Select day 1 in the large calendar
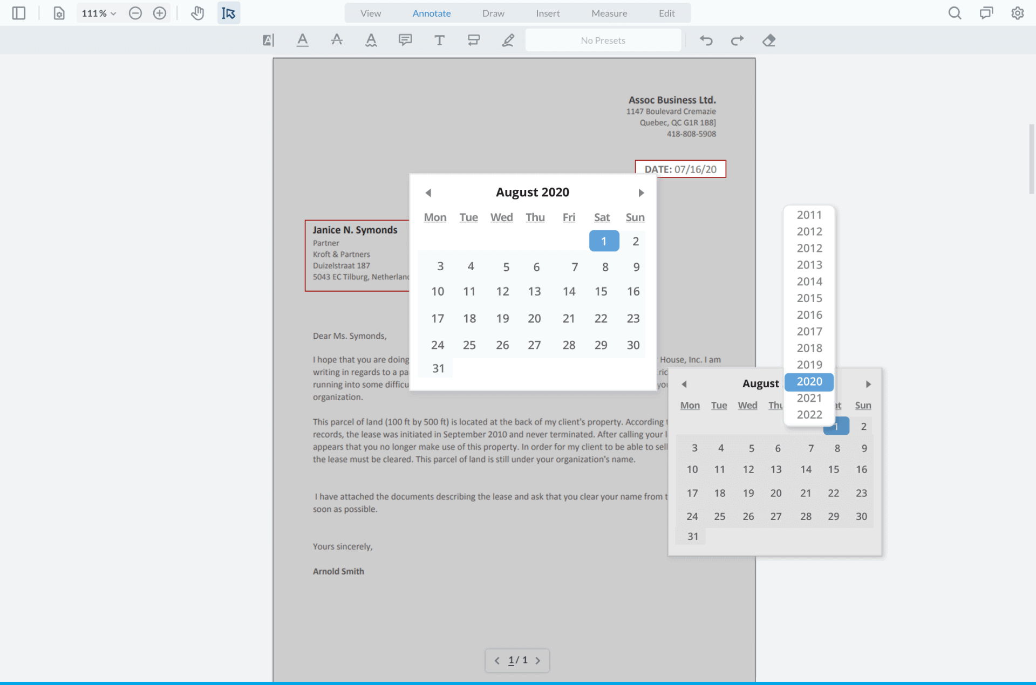Image resolution: width=1036 pixels, height=685 pixels. 604,241
